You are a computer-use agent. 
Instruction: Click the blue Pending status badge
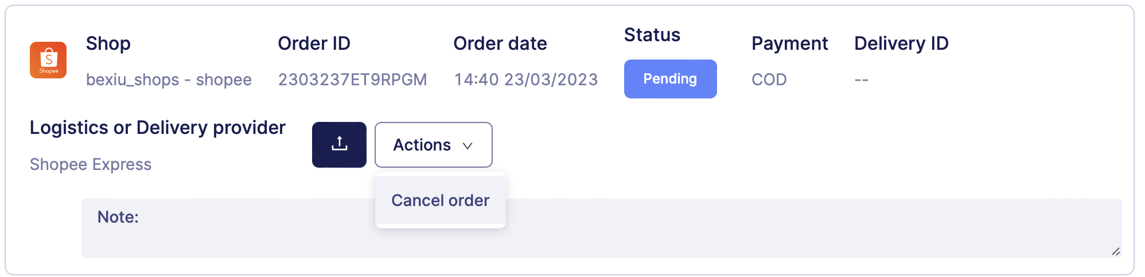point(670,79)
